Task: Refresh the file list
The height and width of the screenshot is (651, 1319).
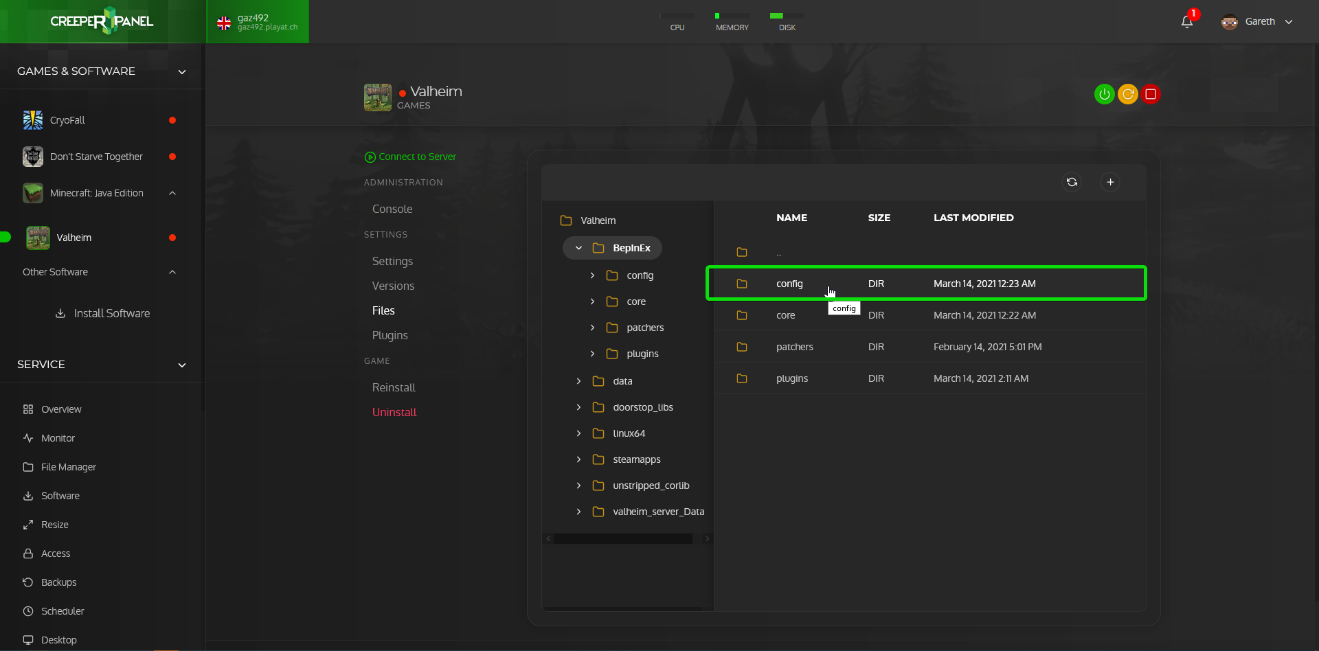Action: coord(1072,182)
